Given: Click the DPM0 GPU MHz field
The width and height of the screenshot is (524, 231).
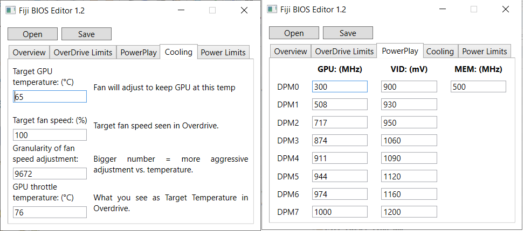Looking at the screenshot, I should coord(340,86).
